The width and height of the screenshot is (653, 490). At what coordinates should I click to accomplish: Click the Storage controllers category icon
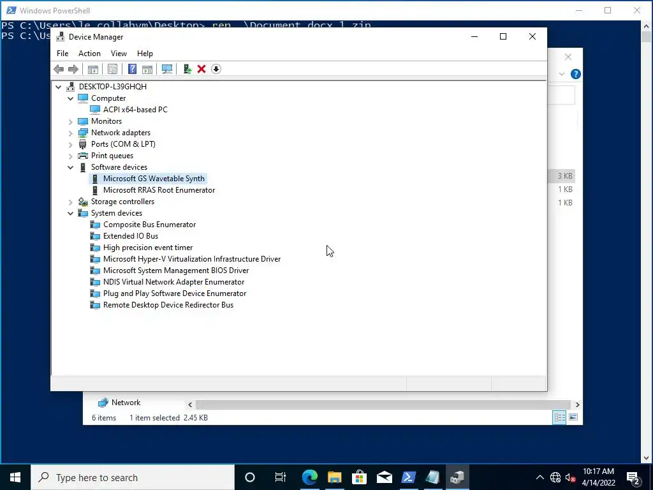click(x=83, y=202)
